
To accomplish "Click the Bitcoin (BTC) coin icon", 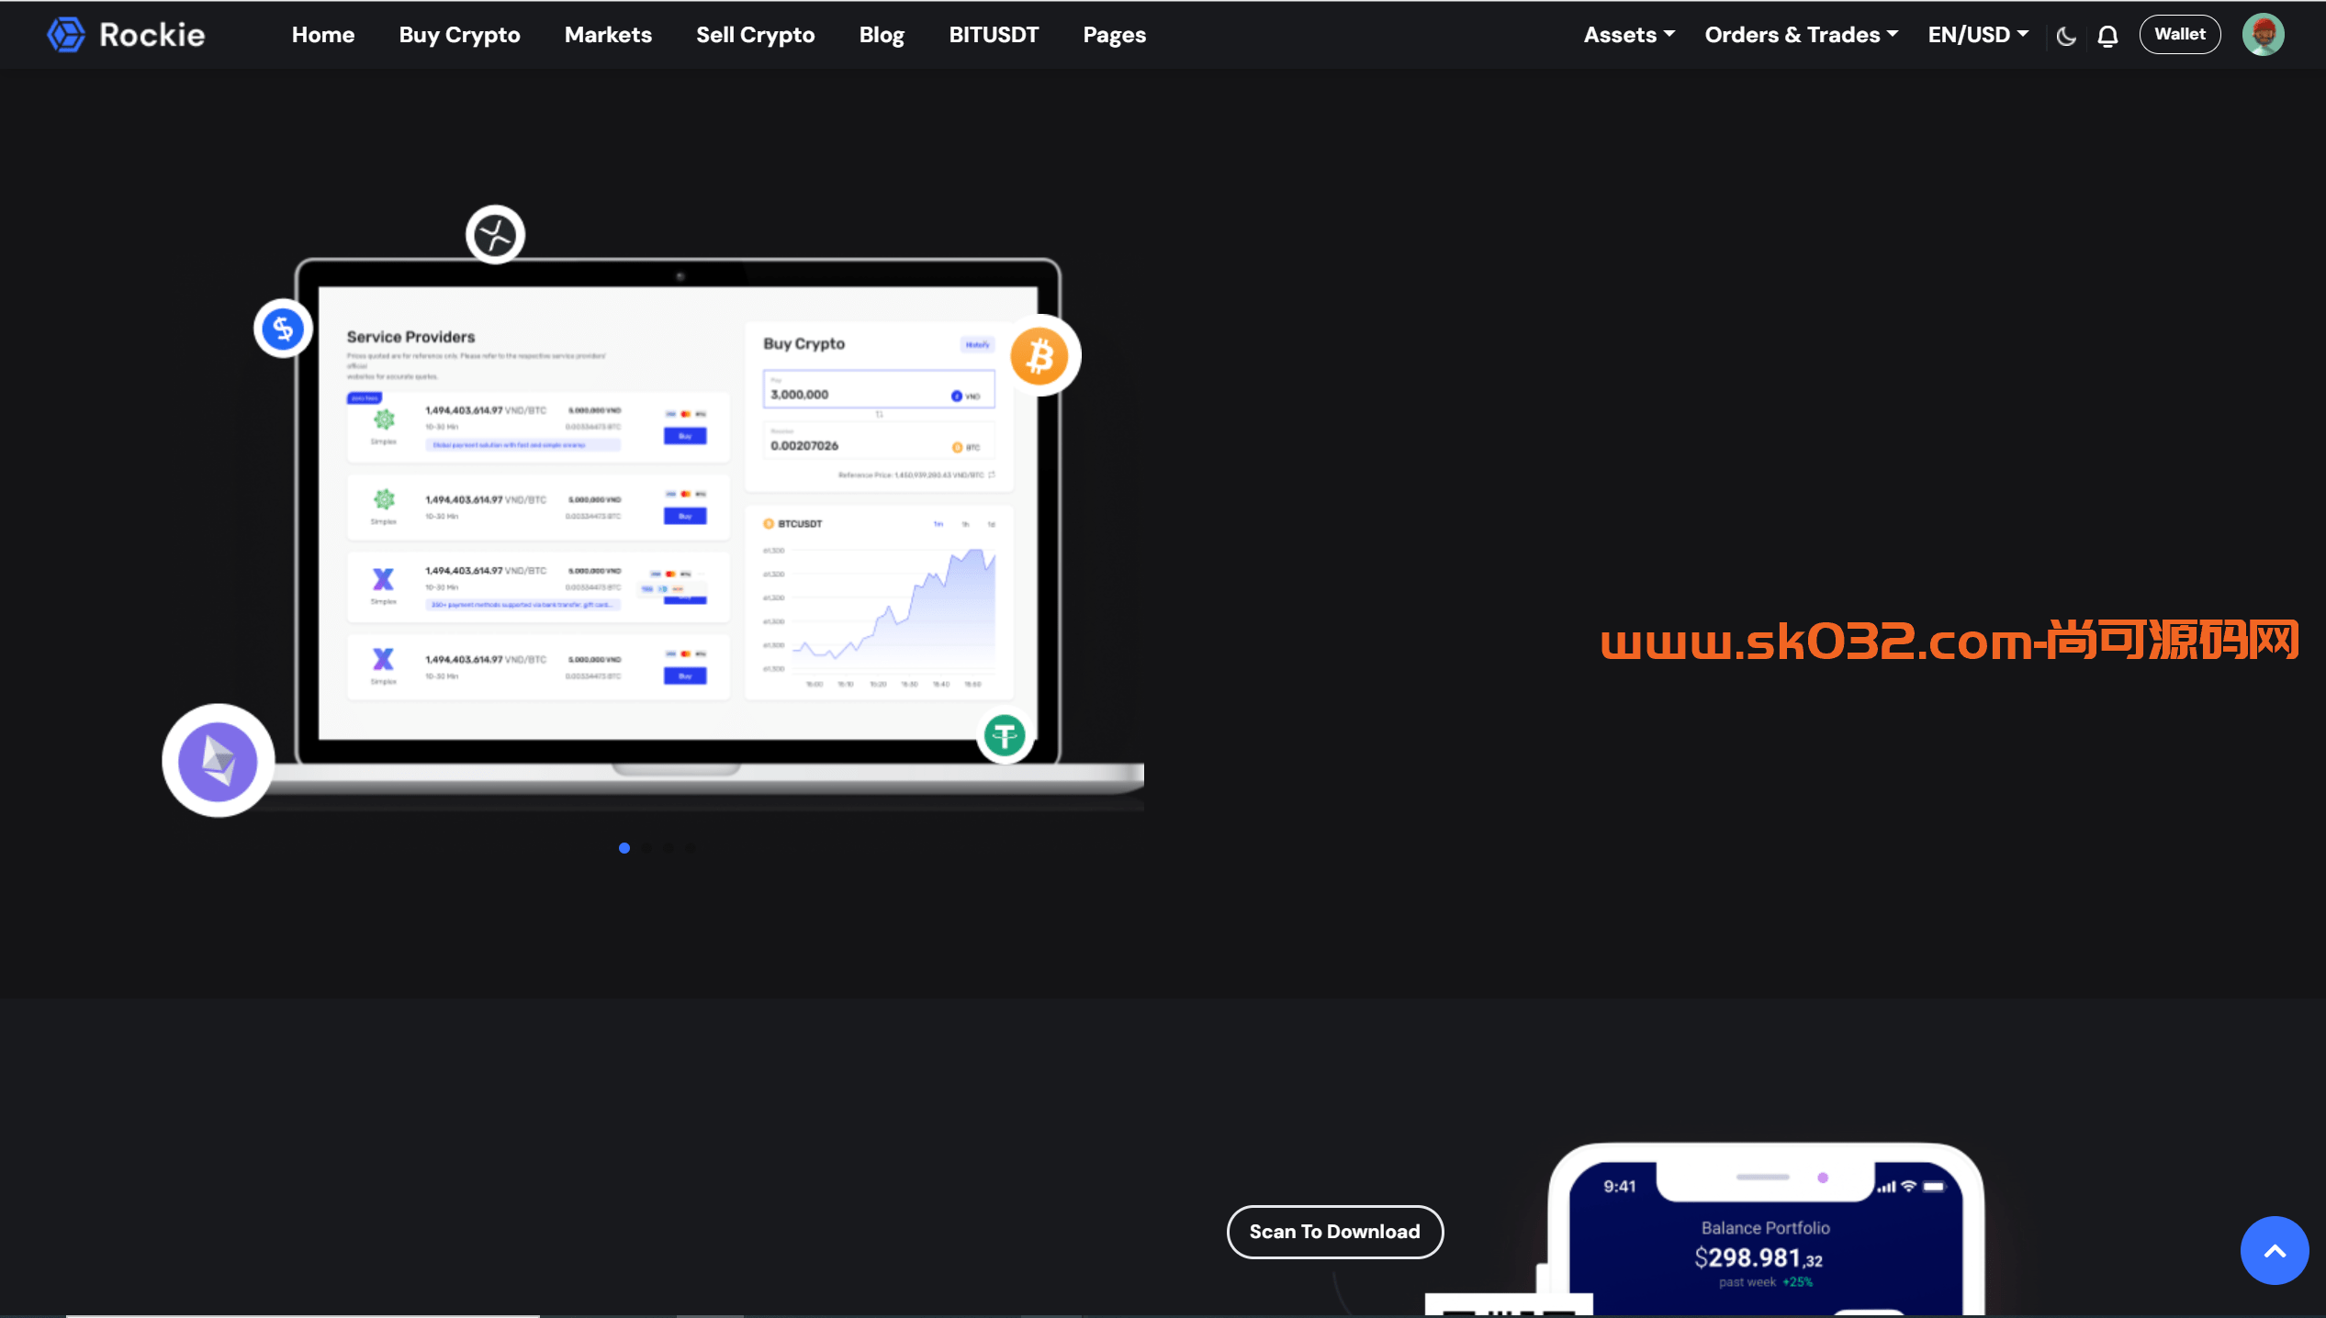I will 1040,354.
